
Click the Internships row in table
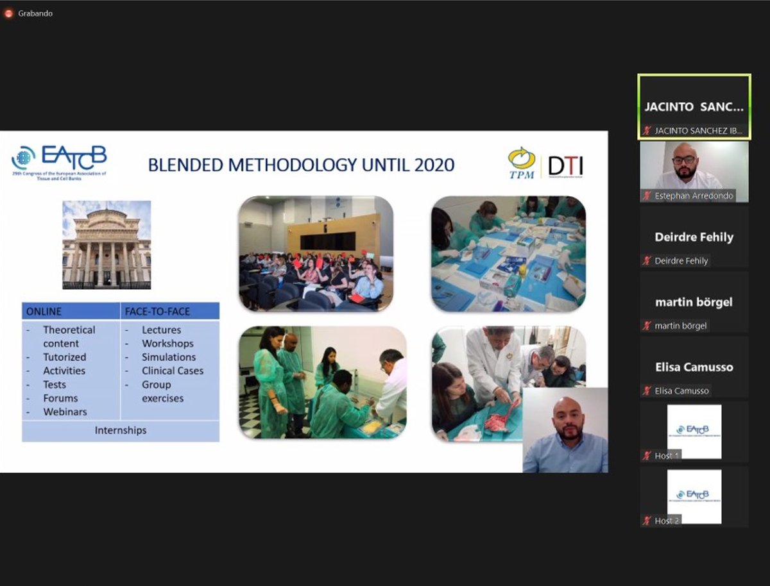(121, 430)
